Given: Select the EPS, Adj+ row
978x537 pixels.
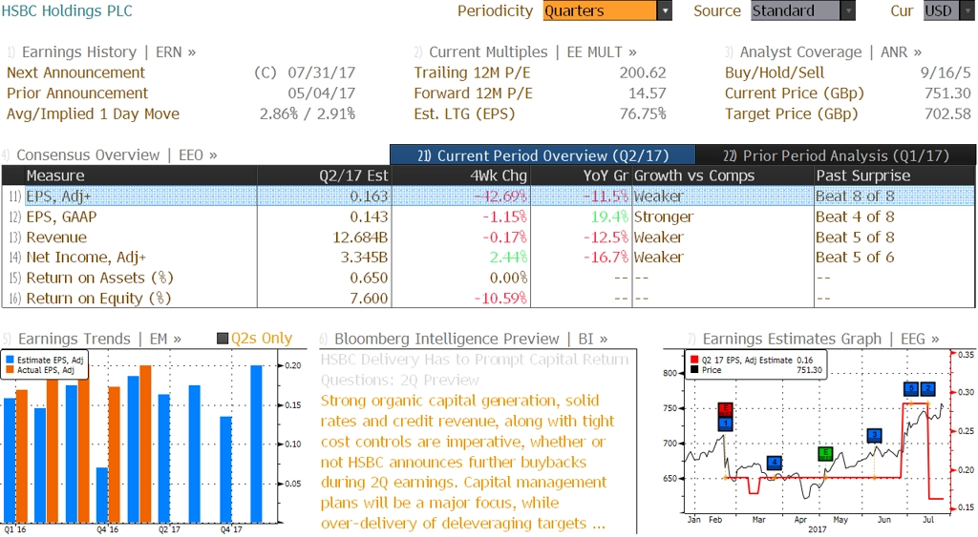Looking at the screenshot, I should coord(488,196).
